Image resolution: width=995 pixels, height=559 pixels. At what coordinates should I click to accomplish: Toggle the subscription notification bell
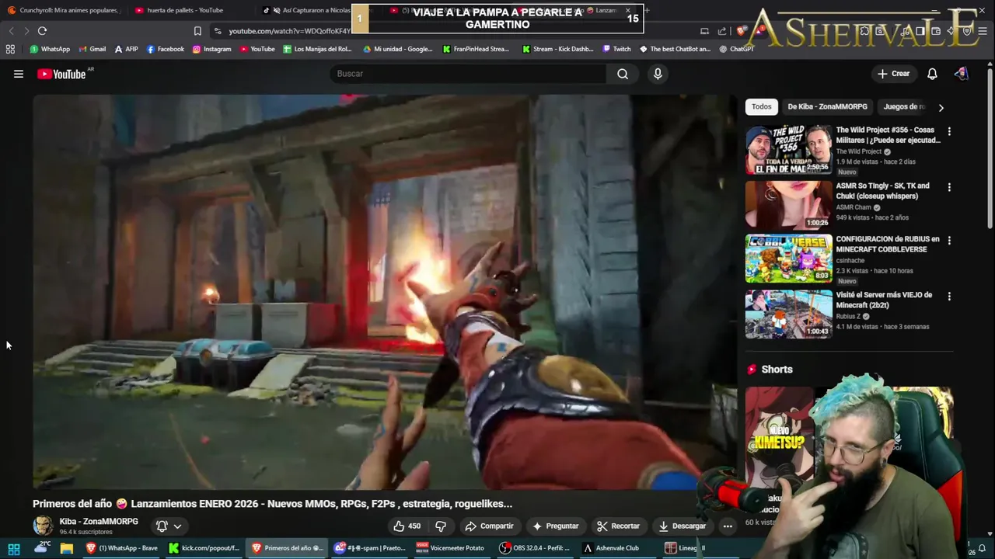point(162,526)
